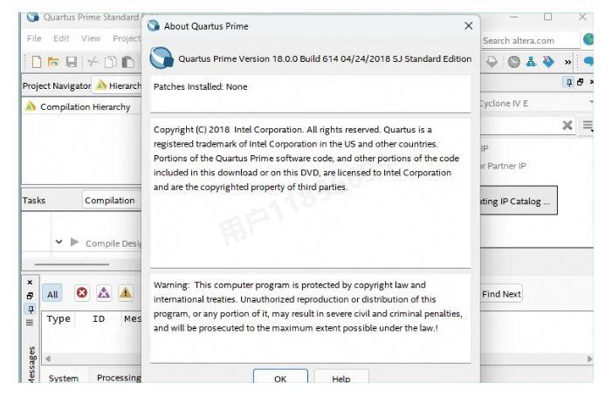Click the Find Next button

(501, 294)
